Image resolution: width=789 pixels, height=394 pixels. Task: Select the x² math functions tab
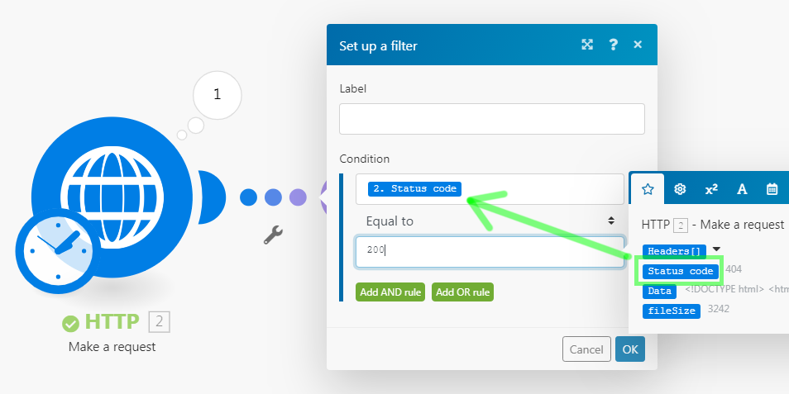711,189
